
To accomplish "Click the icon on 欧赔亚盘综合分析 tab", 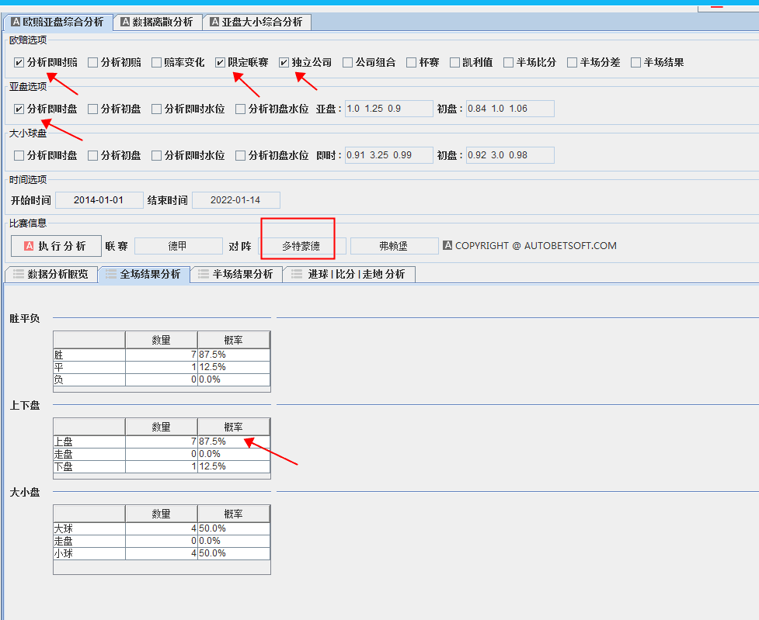I will coord(16,23).
